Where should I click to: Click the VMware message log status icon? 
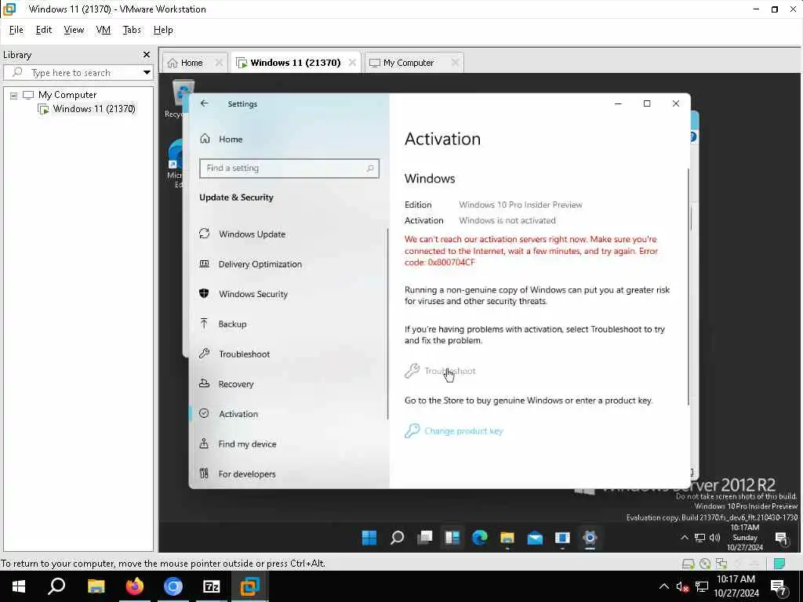click(x=779, y=564)
